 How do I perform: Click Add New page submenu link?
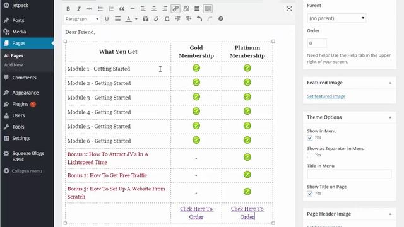coord(13,65)
